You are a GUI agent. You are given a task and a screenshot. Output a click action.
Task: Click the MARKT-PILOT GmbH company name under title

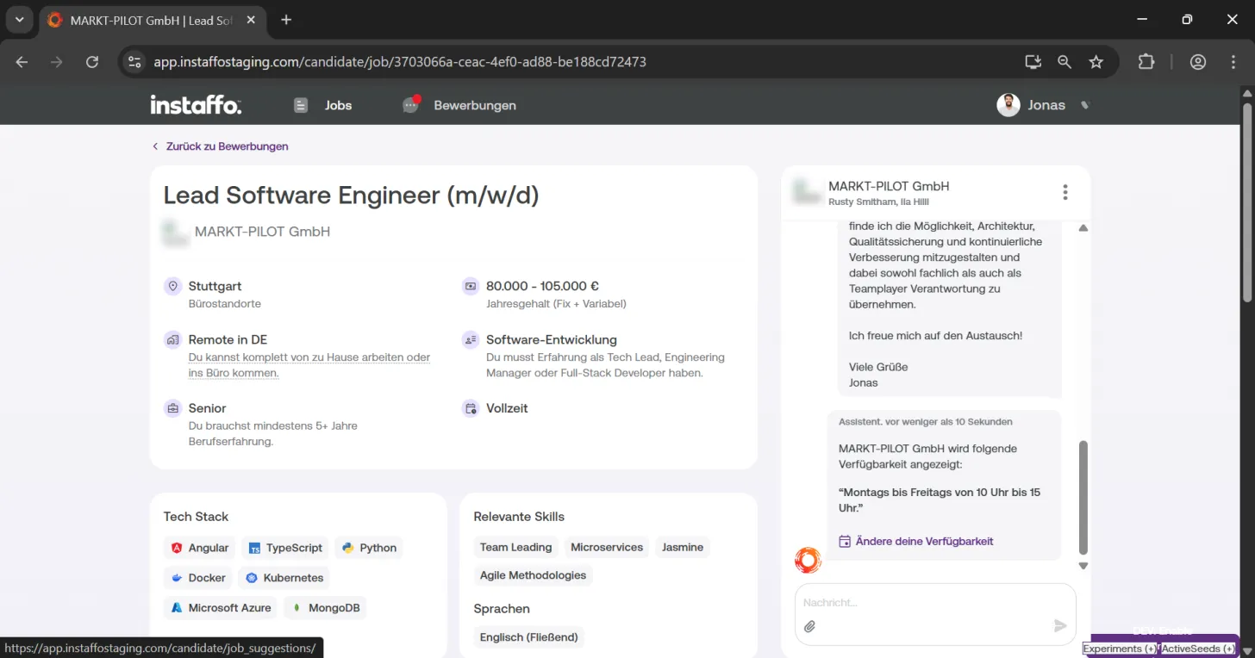coord(262,232)
